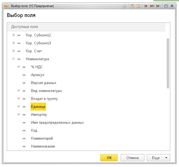Select the Наименование field
This screenshot has width=179, height=167.
43,146
